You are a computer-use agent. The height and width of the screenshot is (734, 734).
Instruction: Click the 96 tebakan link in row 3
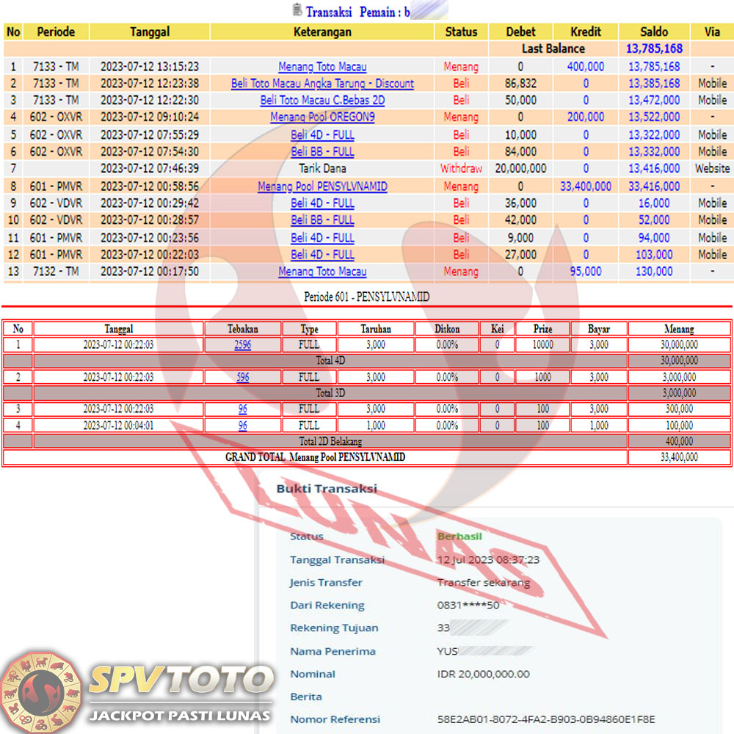pos(242,409)
